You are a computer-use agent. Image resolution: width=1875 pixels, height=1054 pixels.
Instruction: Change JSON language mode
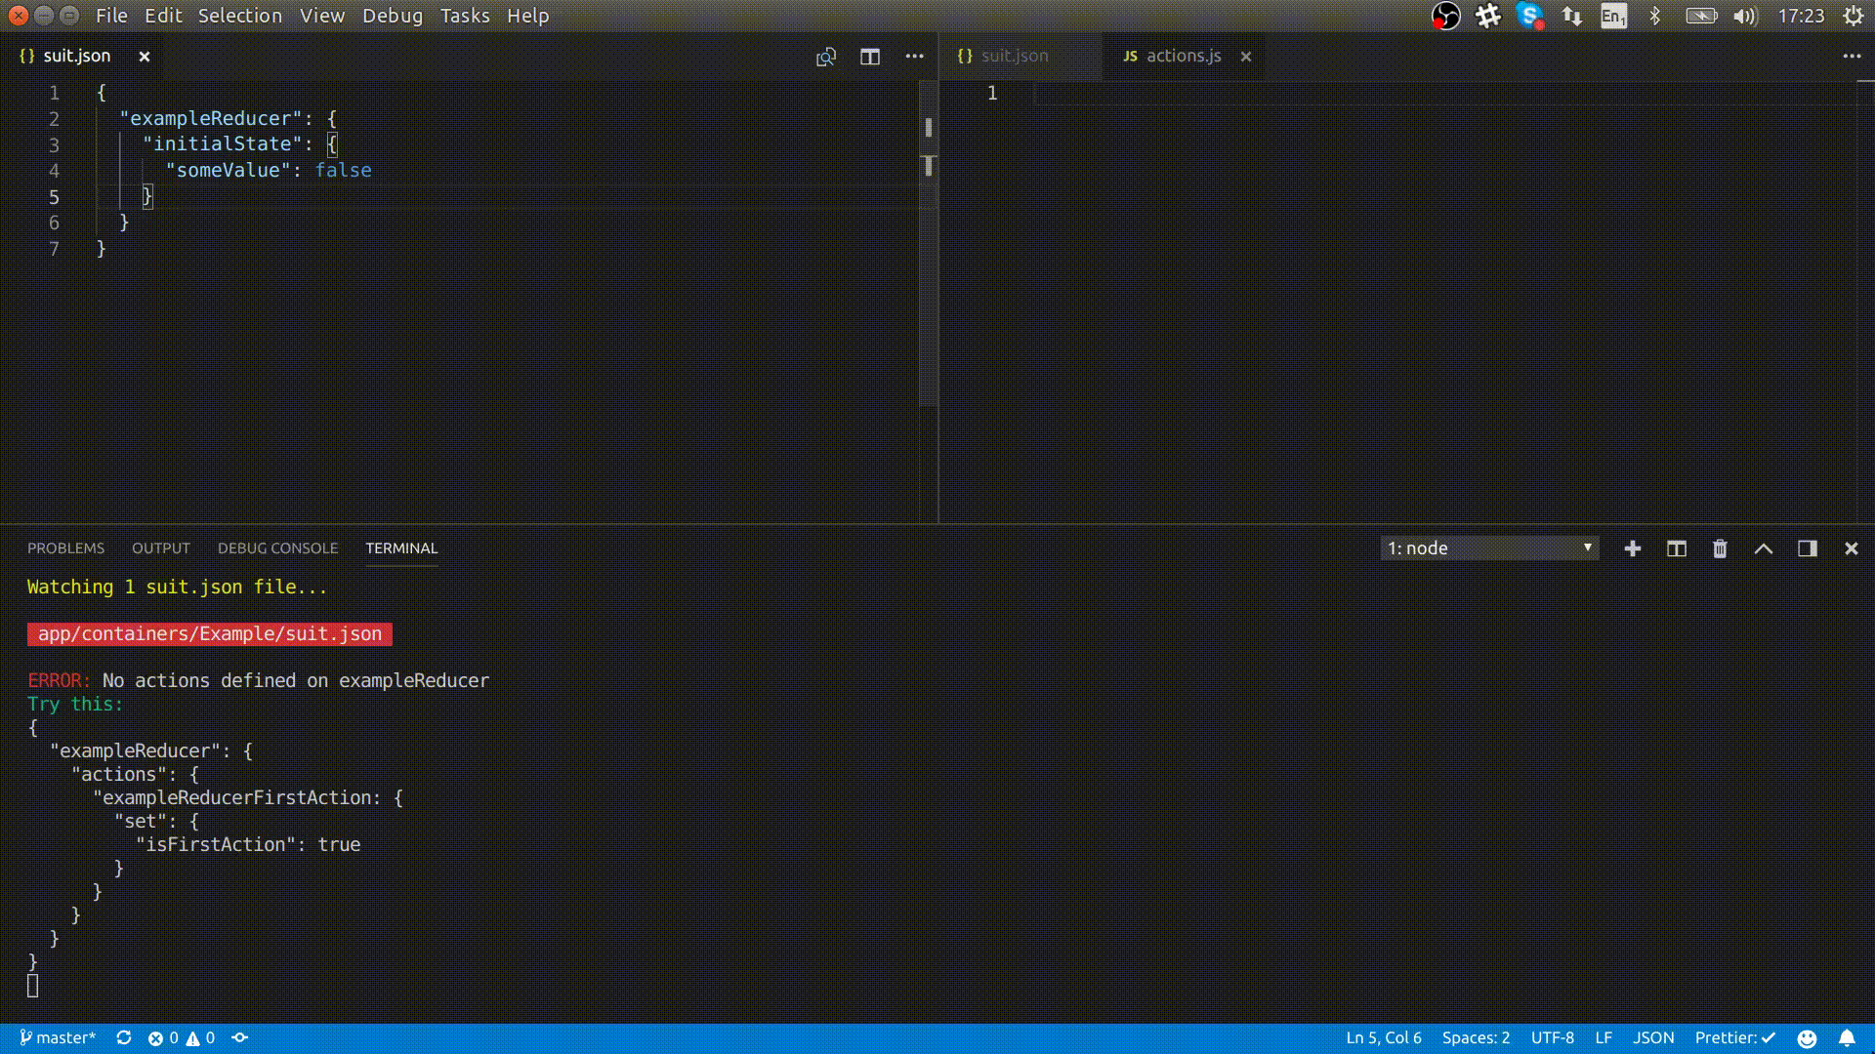click(x=1653, y=1037)
